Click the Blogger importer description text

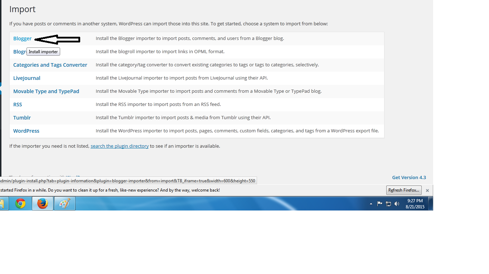point(190,38)
